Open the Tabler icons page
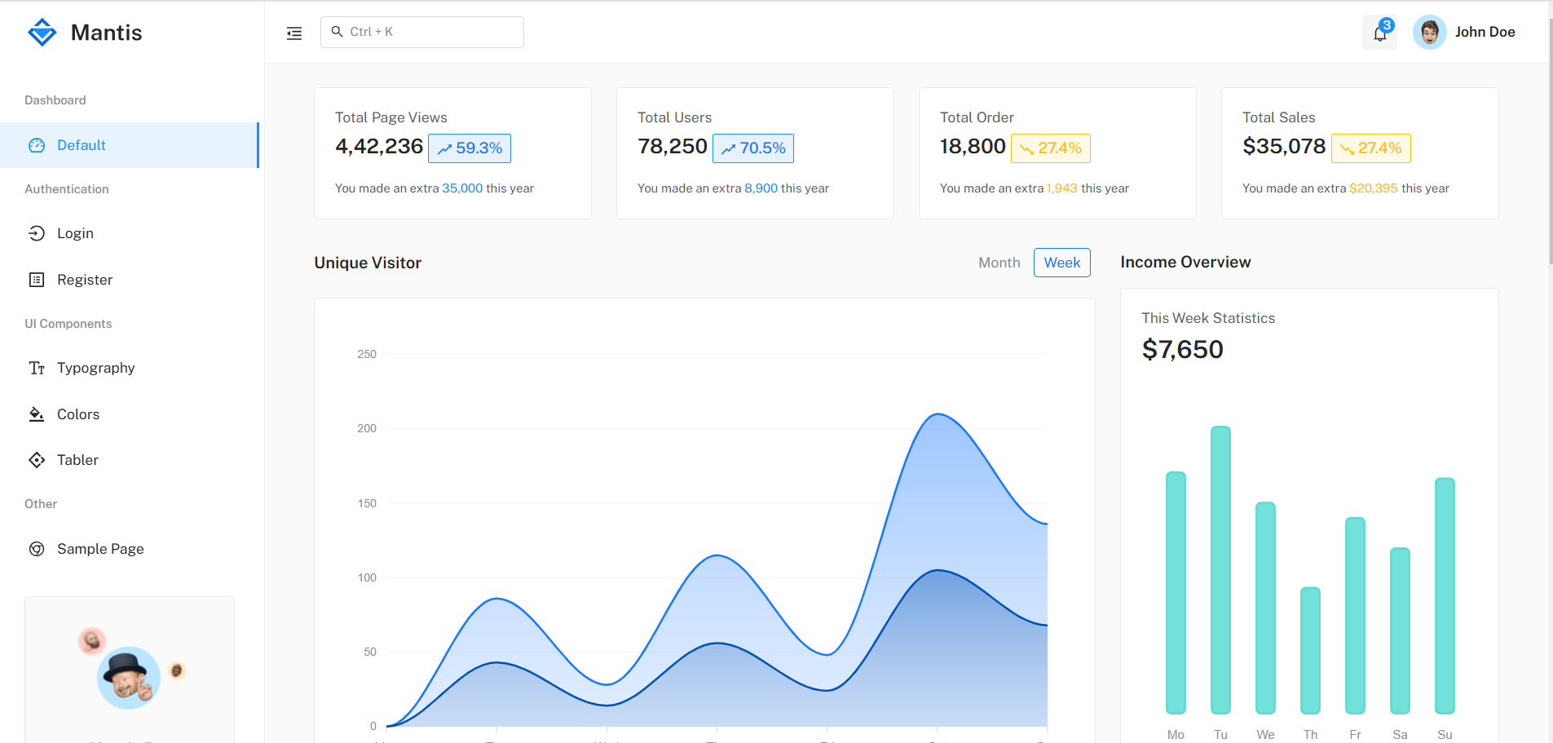Viewport: 1553px width, 743px height. coord(130,460)
